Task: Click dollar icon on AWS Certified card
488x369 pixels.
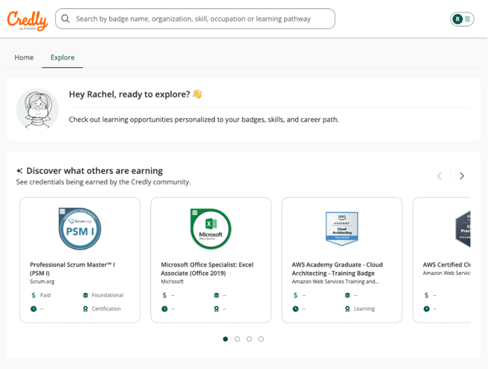Action: click(x=427, y=295)
